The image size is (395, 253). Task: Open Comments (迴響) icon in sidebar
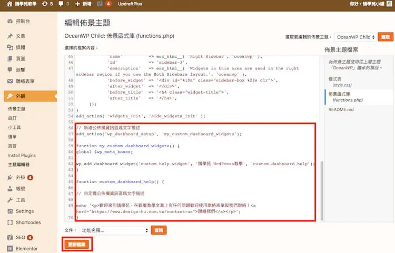(10, 70)
